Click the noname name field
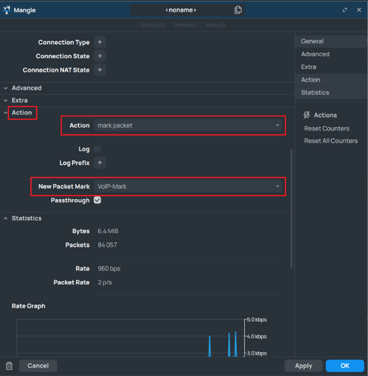This screenshot has width=368, height=376. pyautogui.click(x=180, y=10)
